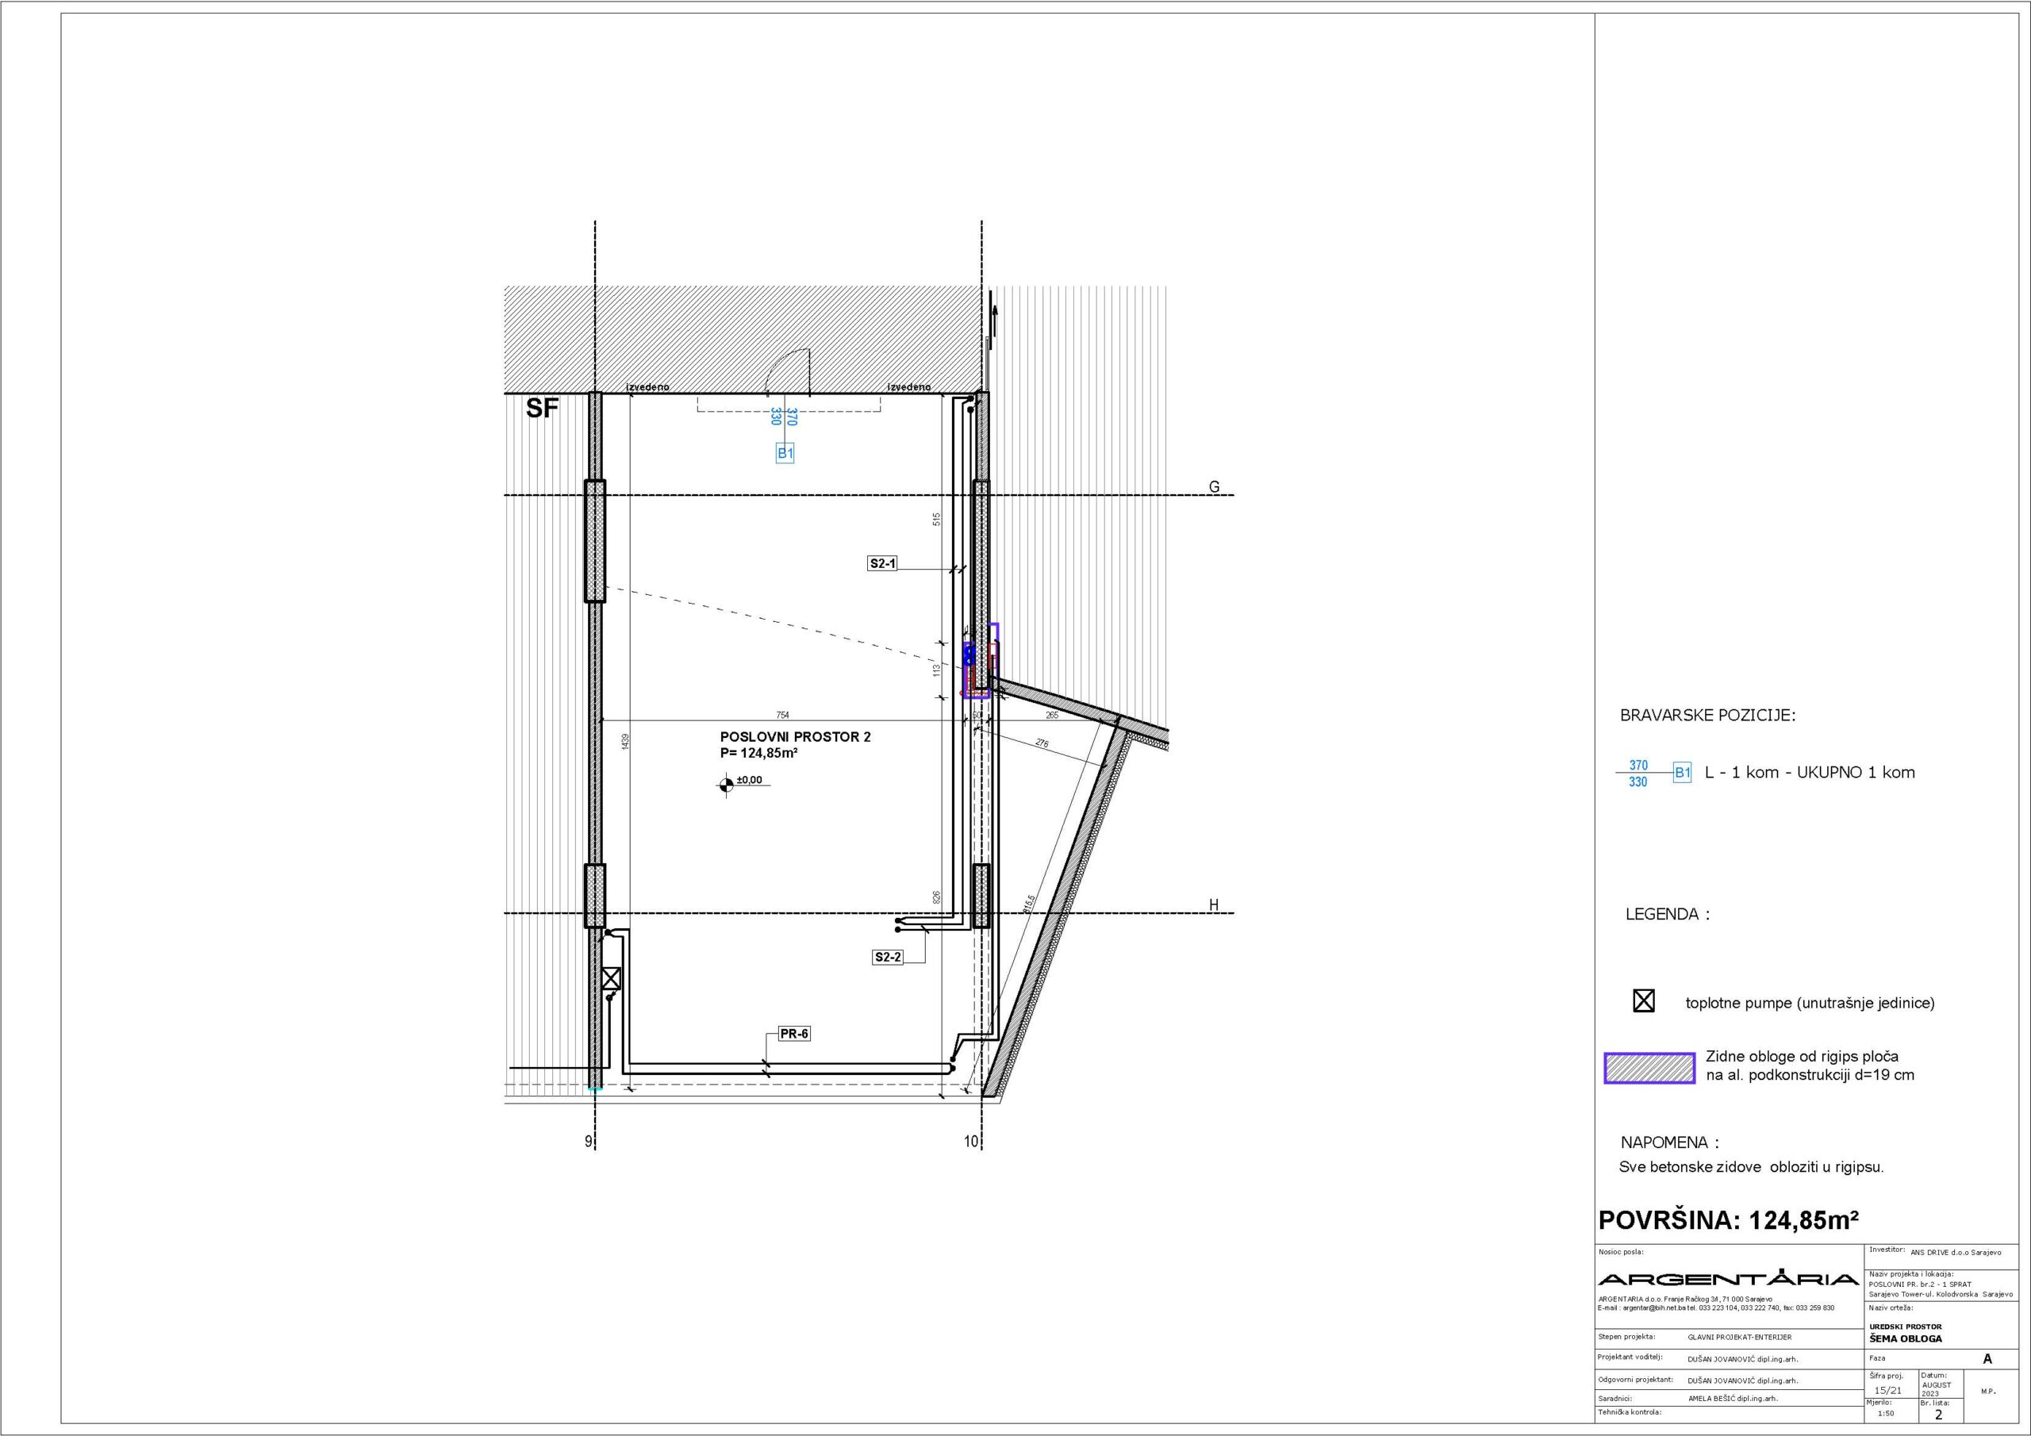2031x1436 pixels.
Task: Click the axis G label
Action: click(x=1214, y=486)
